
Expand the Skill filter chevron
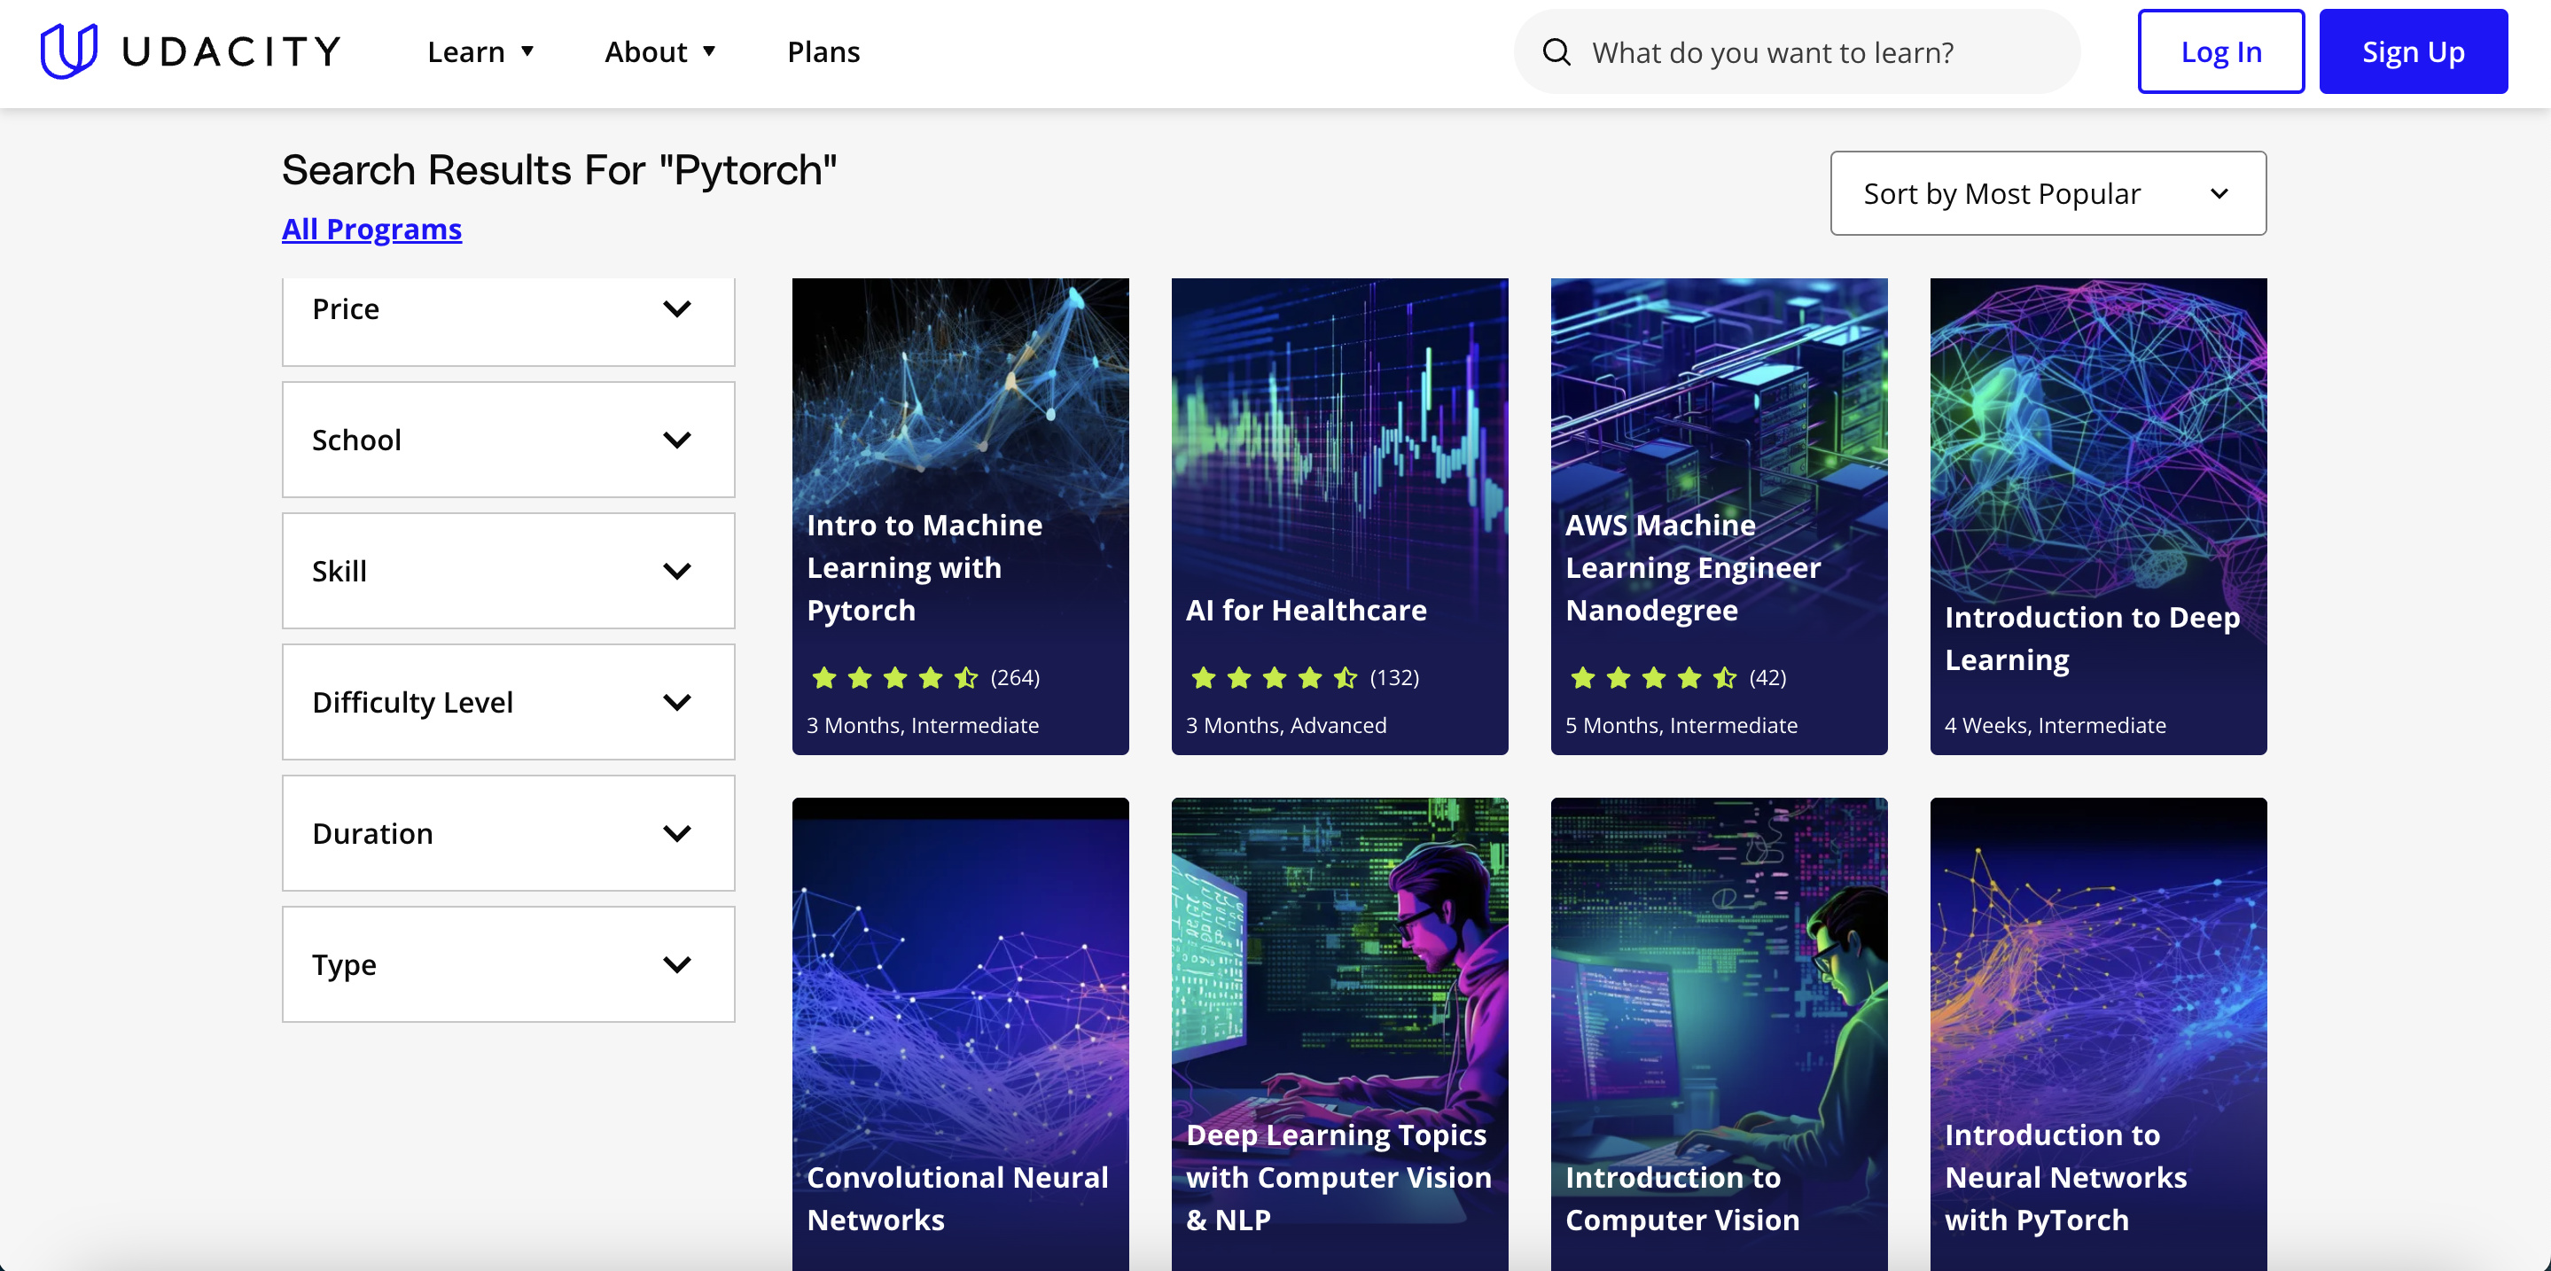click(x=677, y=571)
